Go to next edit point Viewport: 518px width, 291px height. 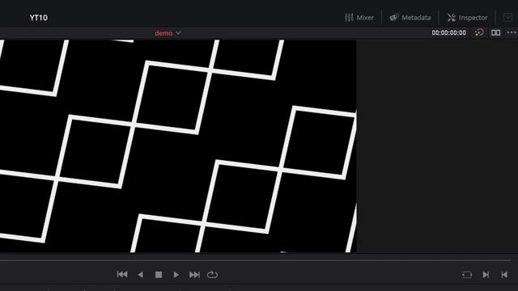click(x=486, y=275)
